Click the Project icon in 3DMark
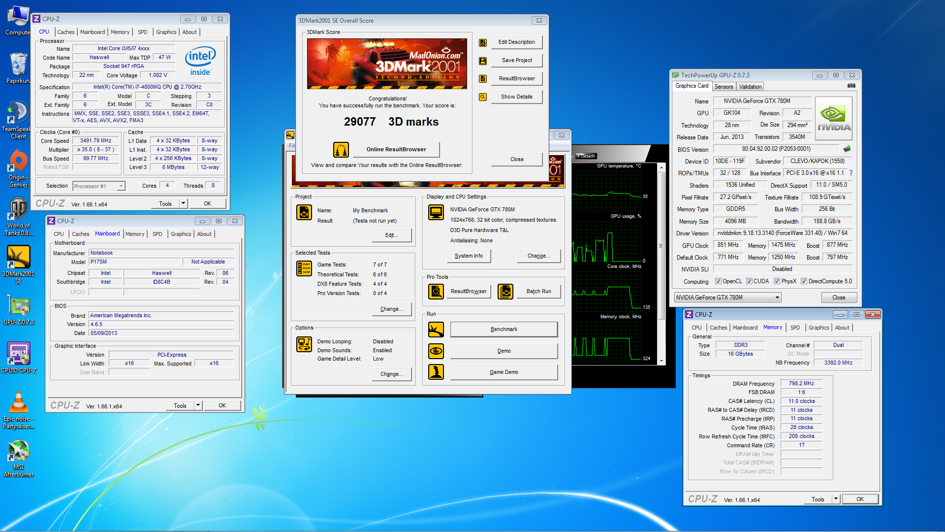Image resolution: width=945 pixels, height=532 pixels. tap(304, 212)
